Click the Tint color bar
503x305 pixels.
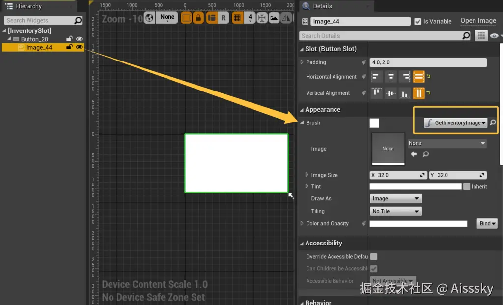pos(416,186)
